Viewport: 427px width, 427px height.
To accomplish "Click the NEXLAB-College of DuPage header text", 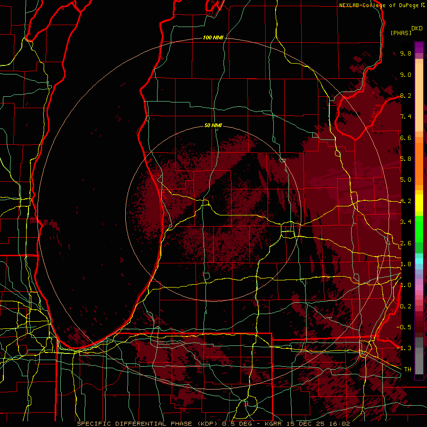I will pyautogui.click(x=379, y=5).
